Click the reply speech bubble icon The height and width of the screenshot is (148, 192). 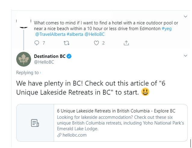pyautogui.click(x=37, y=43)
